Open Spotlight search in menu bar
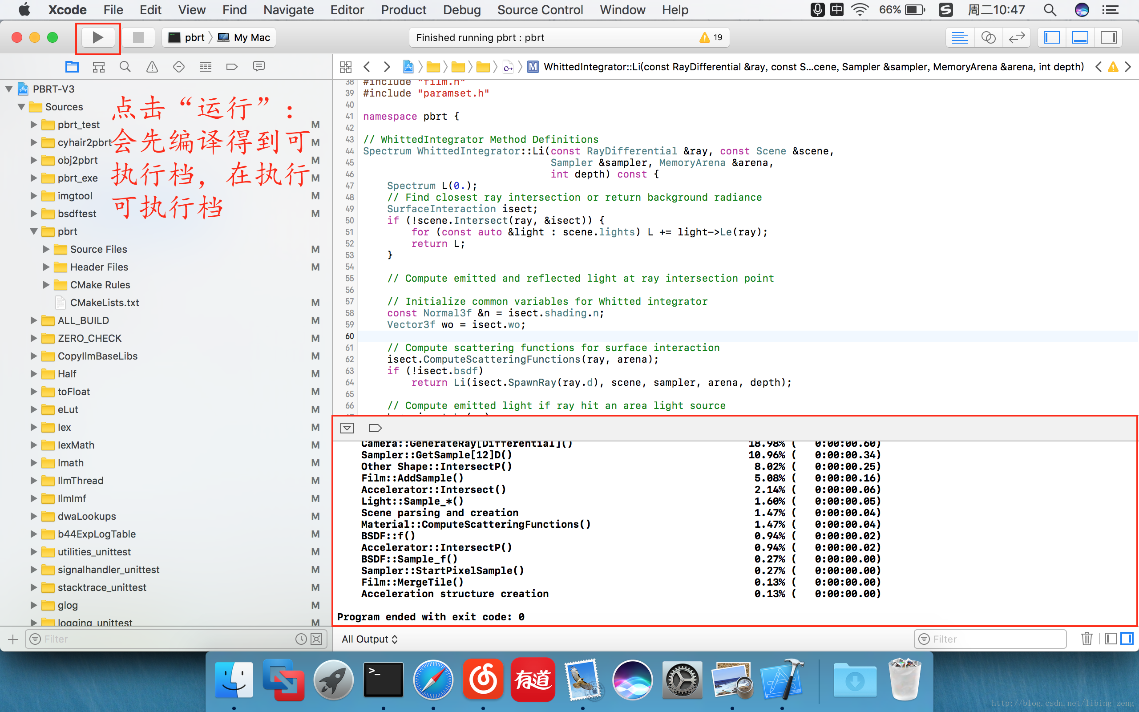The image size is (1139, 712). 1050,10
